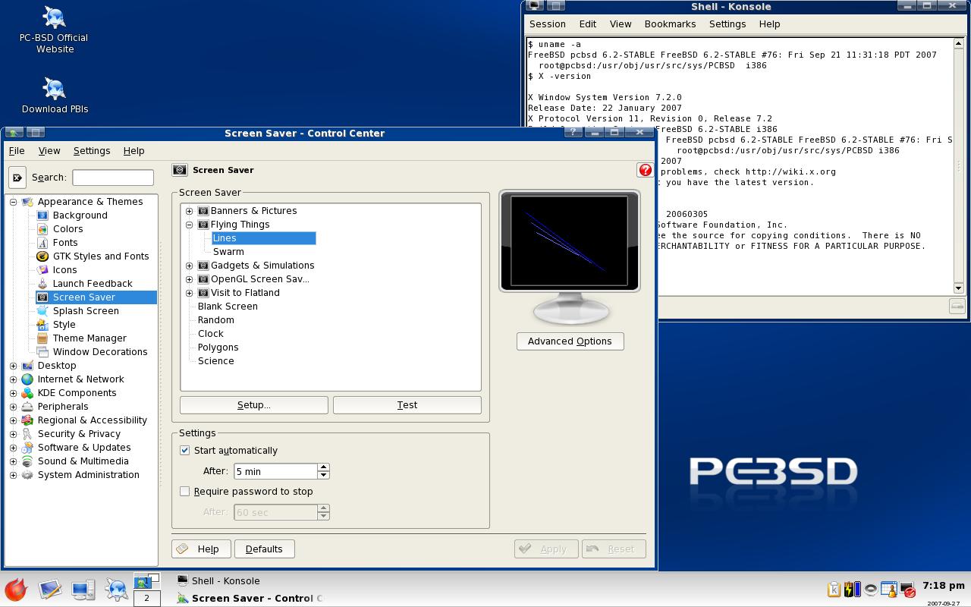Click the Advanced Options button

pyautogui.click(x=570, y=341)
